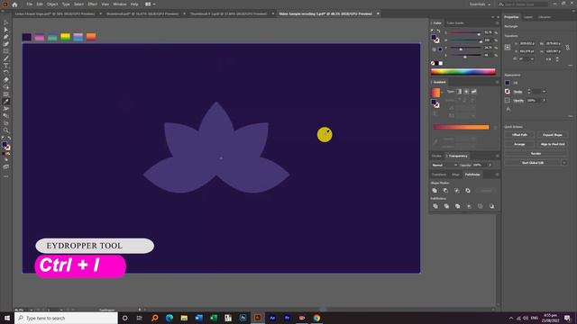Click the Fill and Stroke toolbar swatch
Image resolution: width=577 pixels, height=324 pixels.
pyautogui.click(x=6, y=146)
